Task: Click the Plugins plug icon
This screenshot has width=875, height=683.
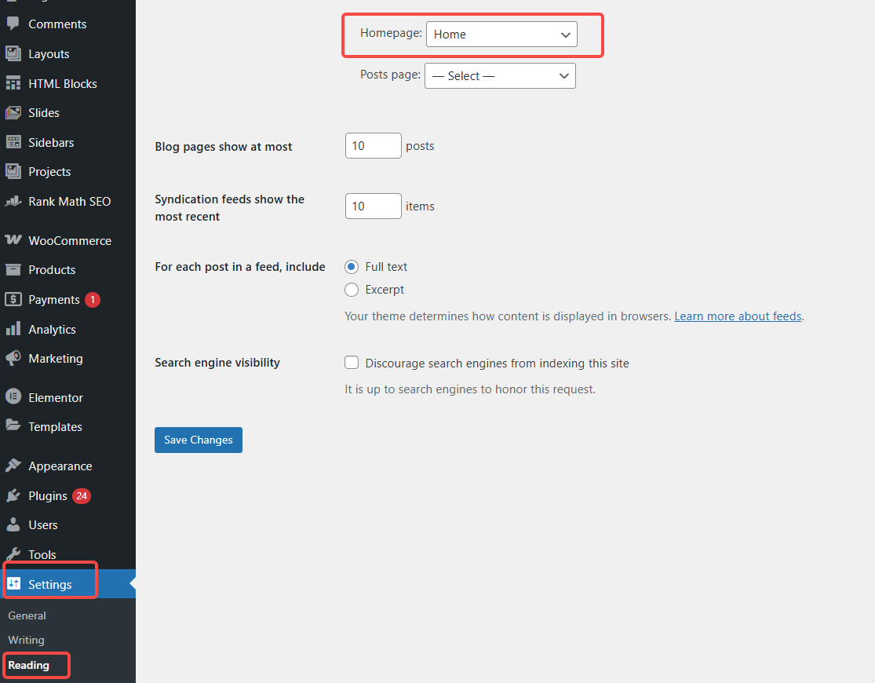Action: (13, 496)
